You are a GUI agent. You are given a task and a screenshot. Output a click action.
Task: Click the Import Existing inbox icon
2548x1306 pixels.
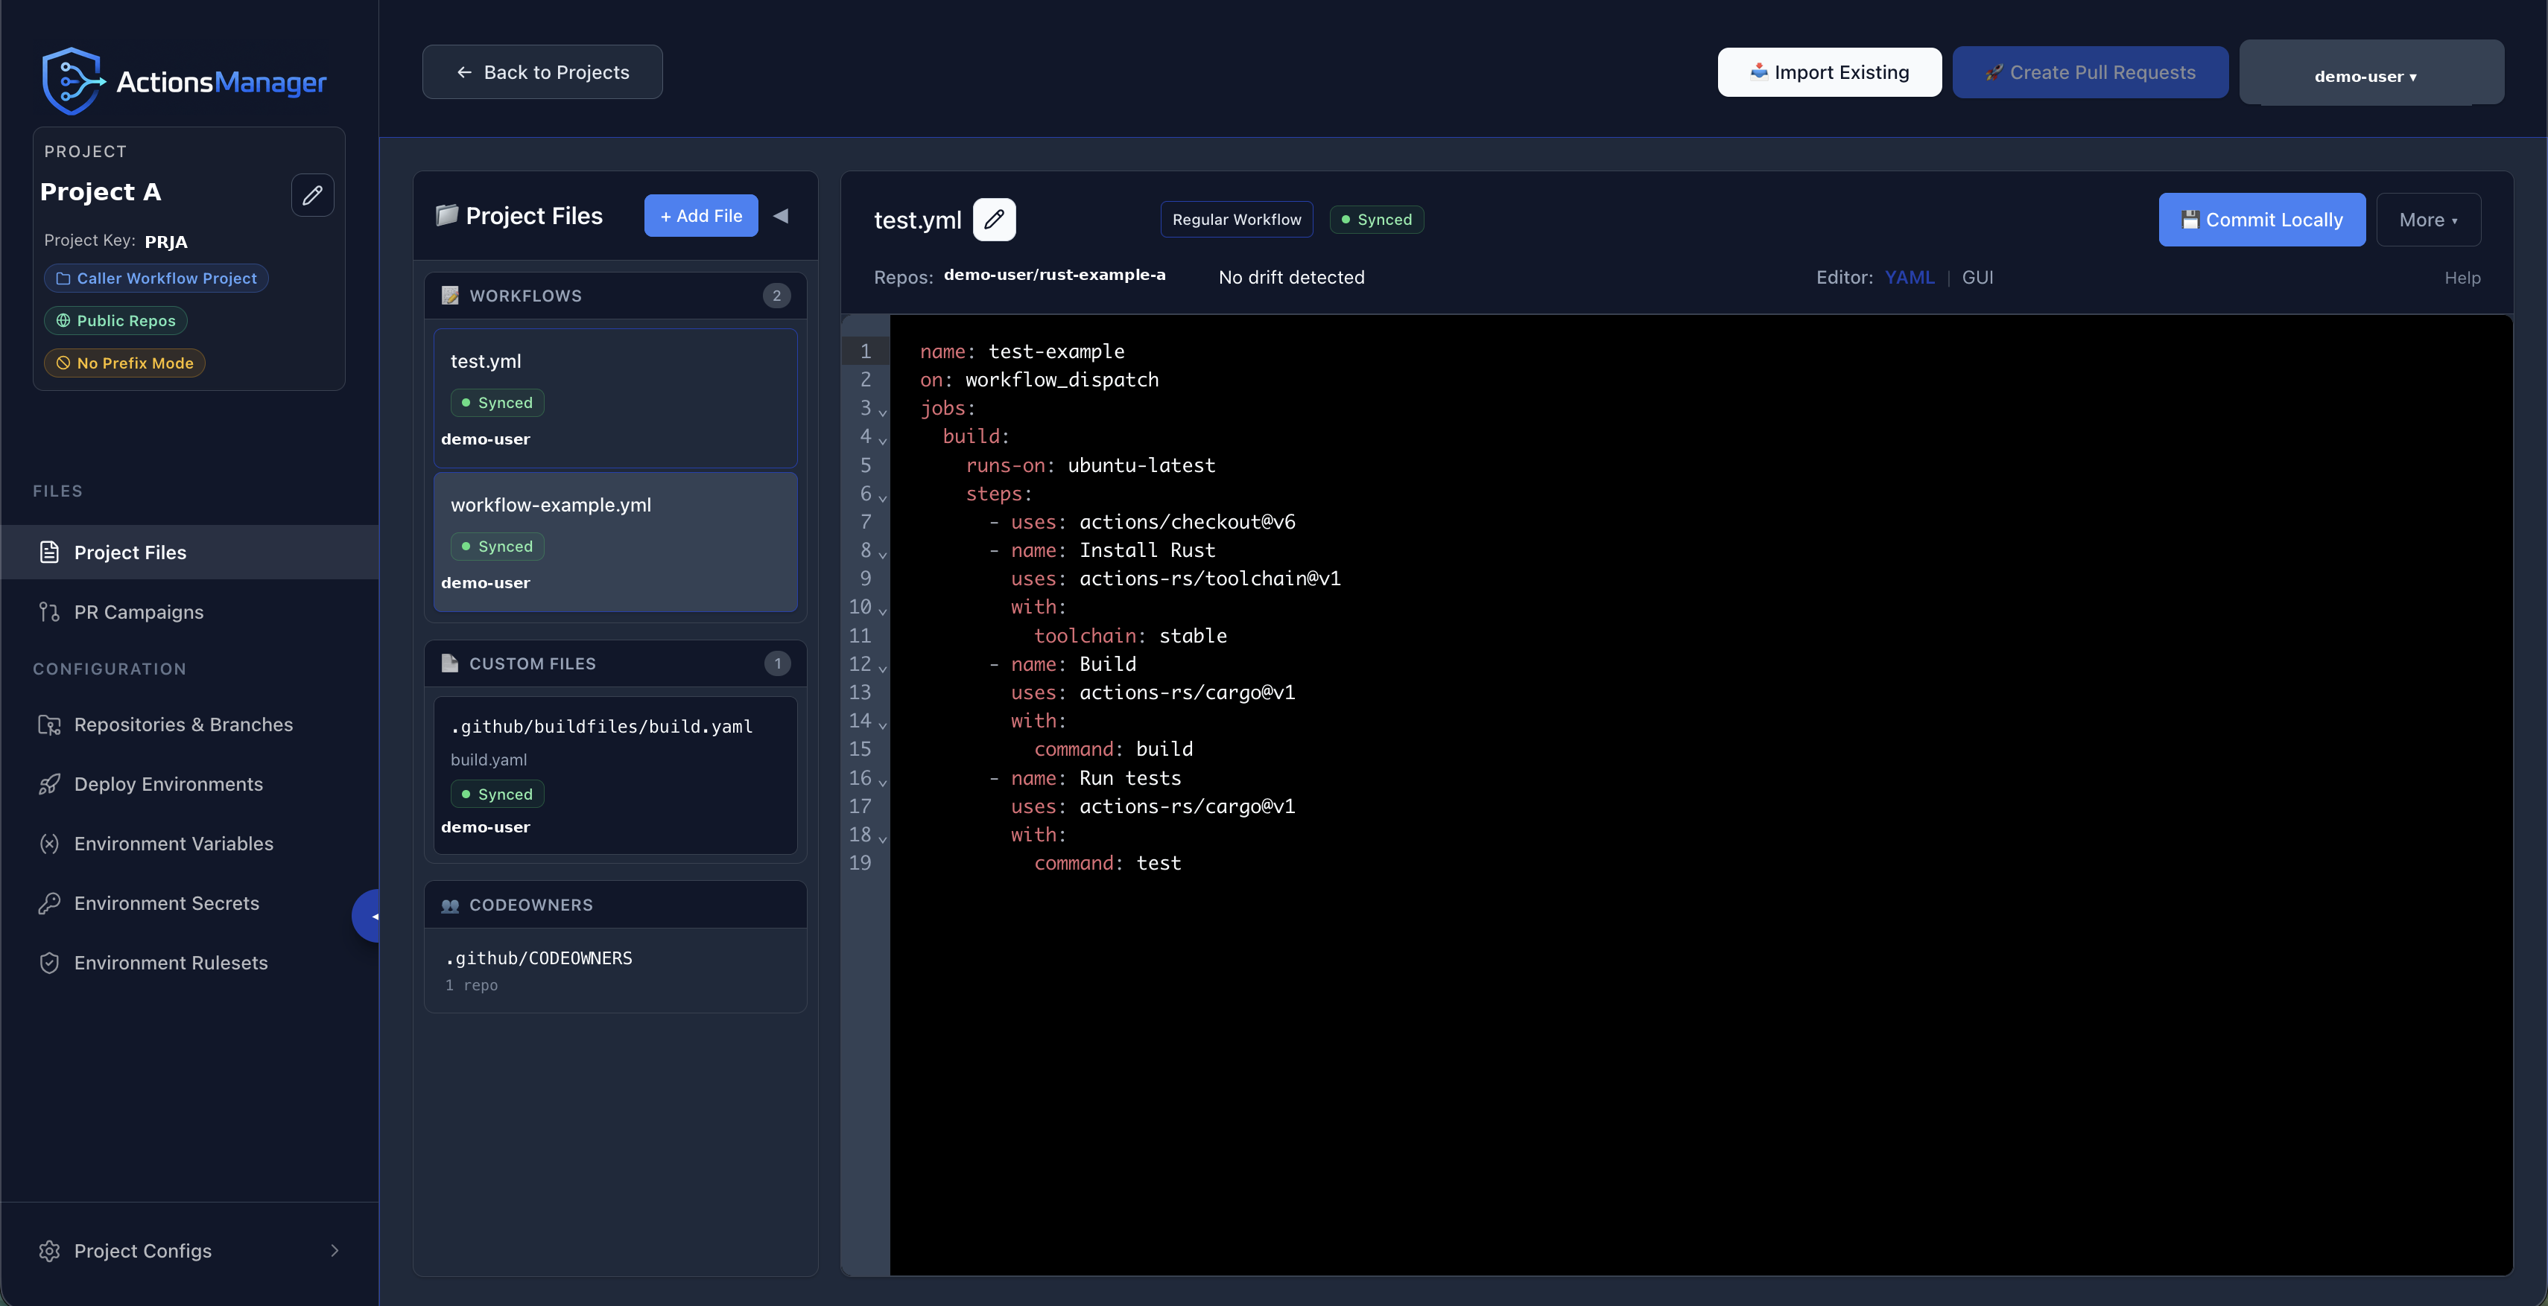pyautogui.click(x=1760, y=71)
